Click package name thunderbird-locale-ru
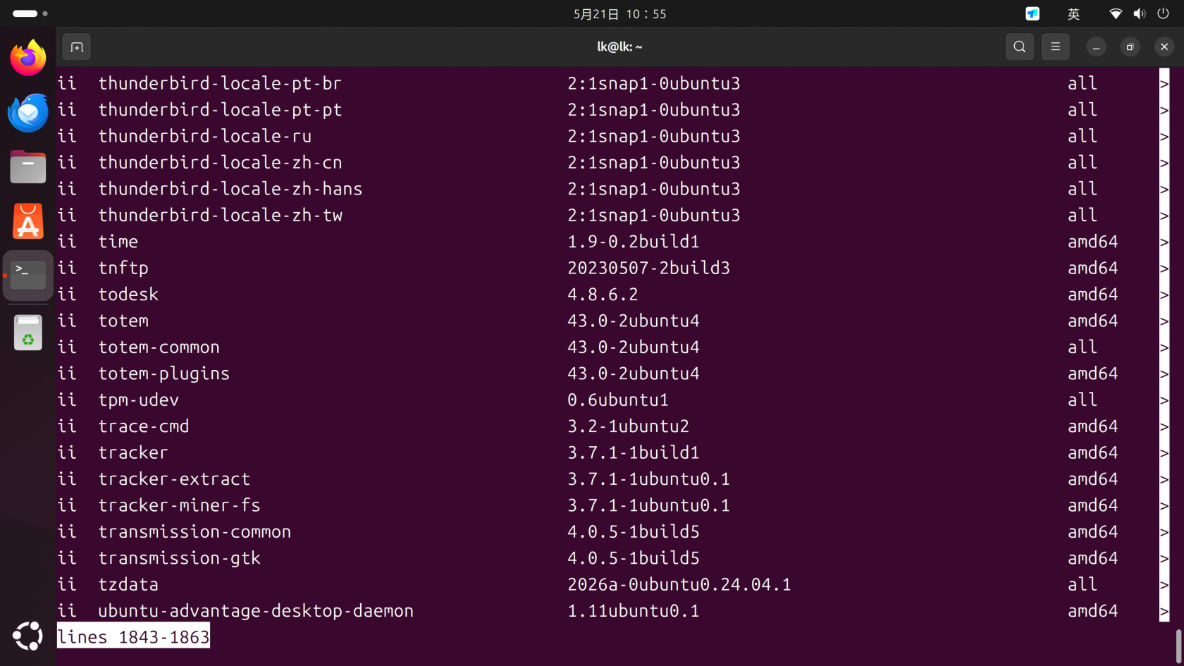The width and height of the screenshot is (1184, 666). click(x=205, y=136)
